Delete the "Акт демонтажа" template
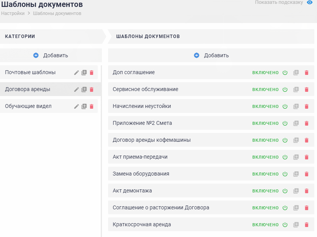The width and height of the screenshot is (317, 237). click(306, 191)
